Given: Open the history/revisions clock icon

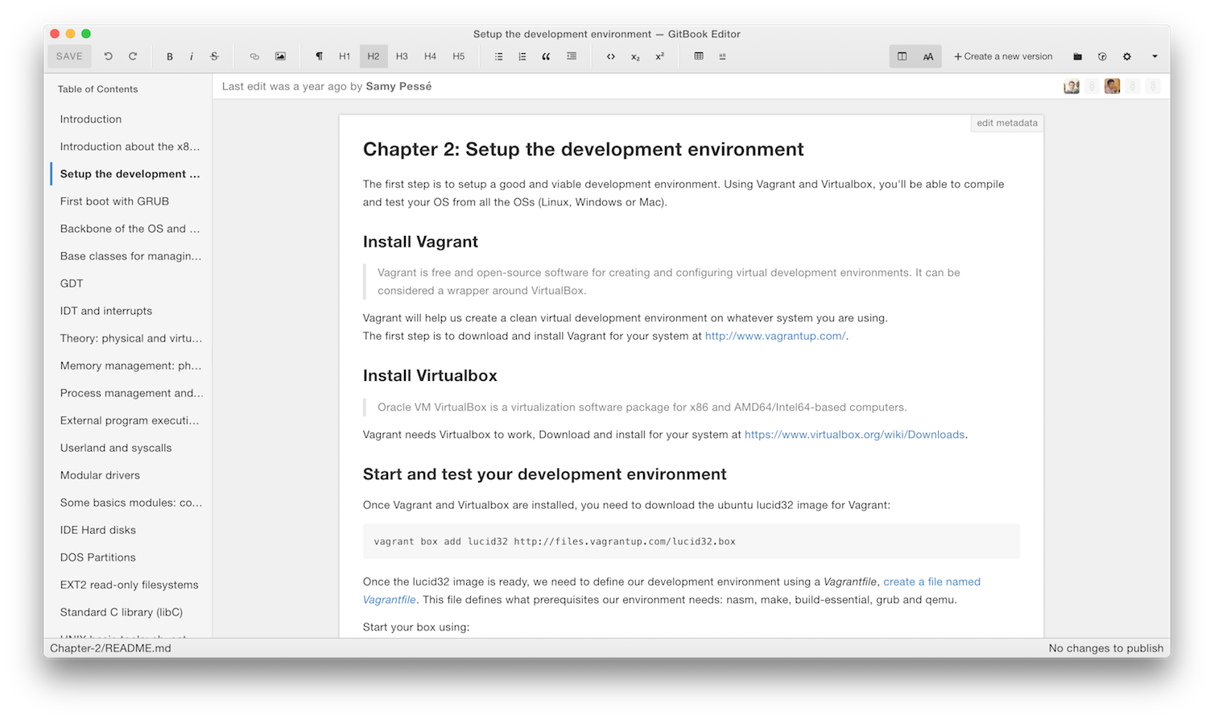Looking at the screenshot, I should (x=1102, y=56).
